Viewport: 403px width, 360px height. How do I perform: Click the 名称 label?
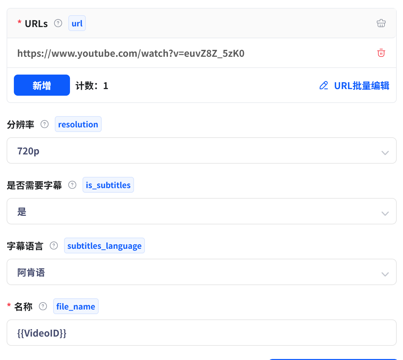23,307
